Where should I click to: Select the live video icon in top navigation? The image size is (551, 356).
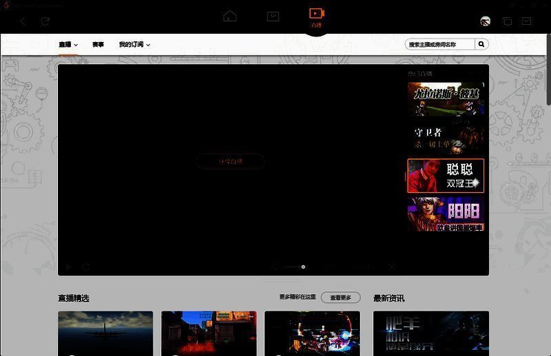tap(316, 14)
